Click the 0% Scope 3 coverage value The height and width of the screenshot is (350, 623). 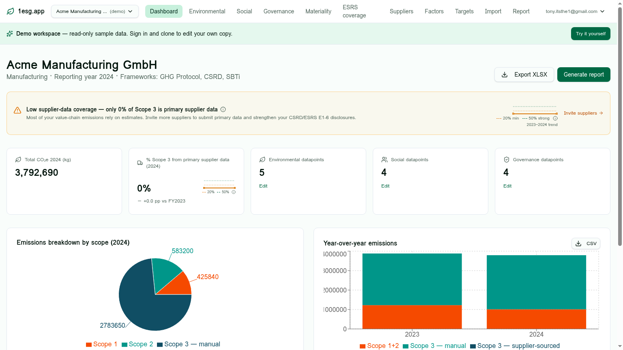[144, 188]
